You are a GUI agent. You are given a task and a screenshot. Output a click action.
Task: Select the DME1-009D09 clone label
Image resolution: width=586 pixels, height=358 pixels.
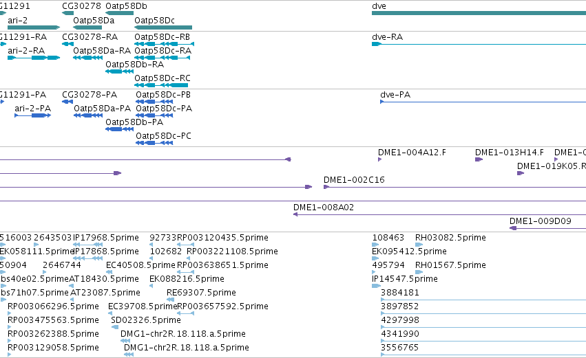click(541, 221)
